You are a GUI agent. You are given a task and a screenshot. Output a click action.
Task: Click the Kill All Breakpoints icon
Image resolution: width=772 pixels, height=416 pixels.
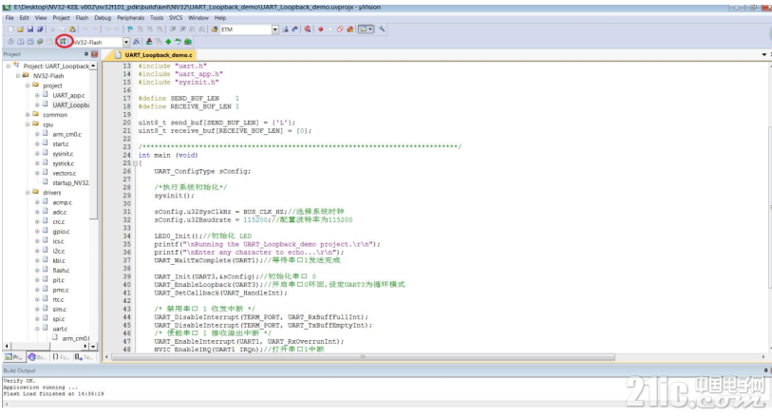350,29
